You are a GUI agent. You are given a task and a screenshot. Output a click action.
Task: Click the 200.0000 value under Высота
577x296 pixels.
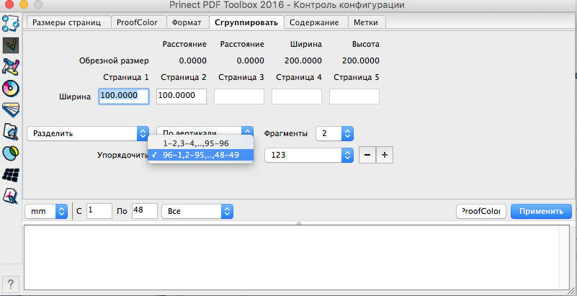pos(361,60)
